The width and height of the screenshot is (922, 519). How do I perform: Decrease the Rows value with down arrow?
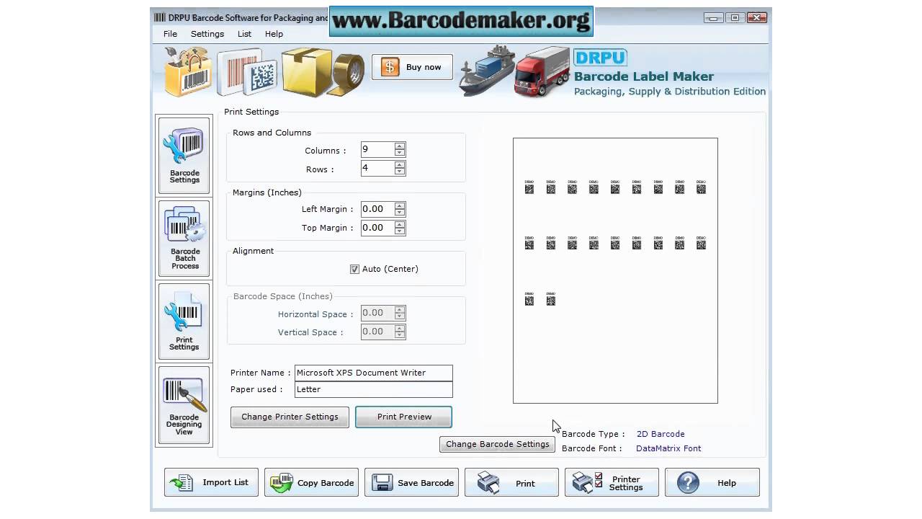[400, 172]
